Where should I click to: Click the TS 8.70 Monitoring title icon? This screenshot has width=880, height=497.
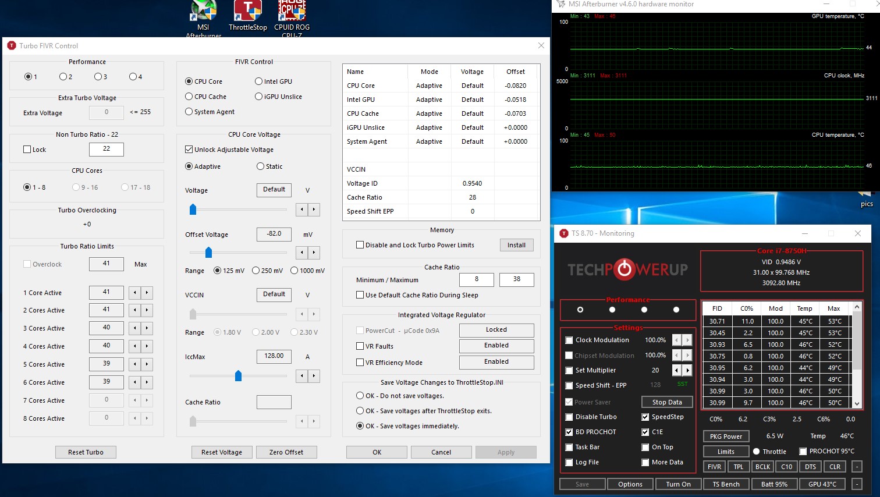click(x=563, y=233)
